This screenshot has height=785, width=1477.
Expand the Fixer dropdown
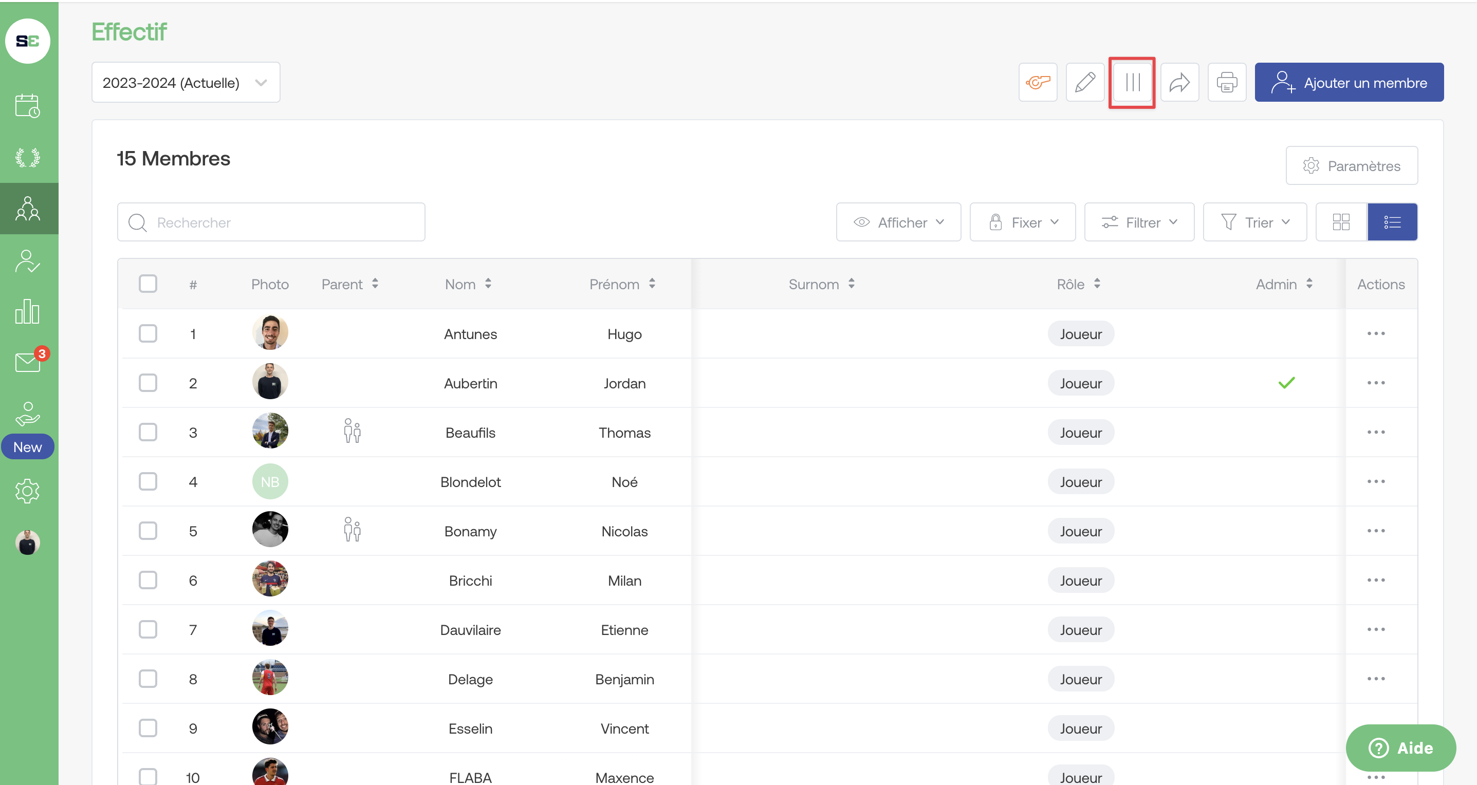click(x=1023, y=222)
